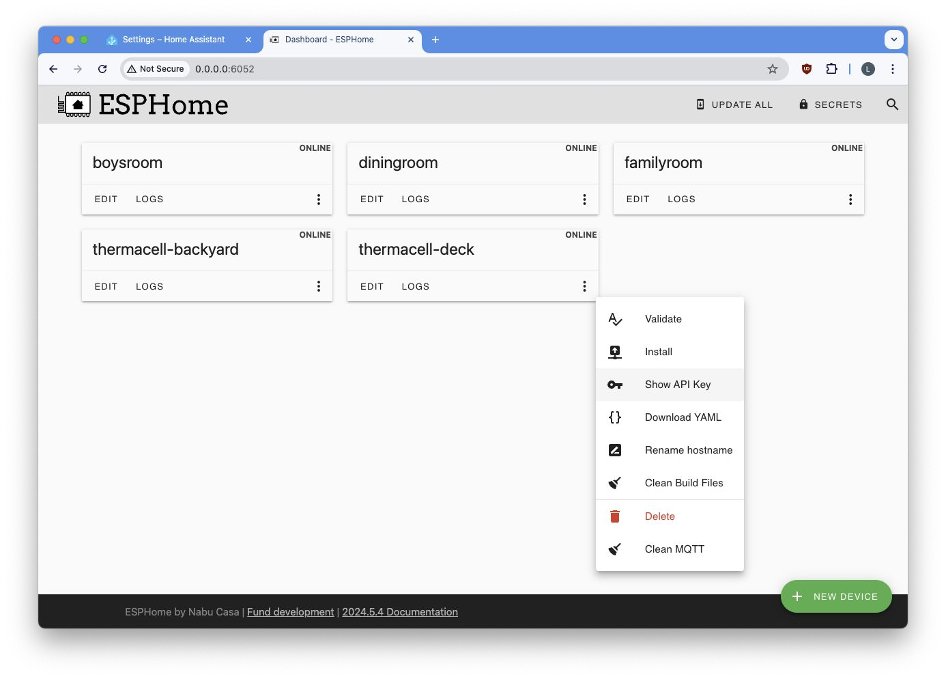Click the key icon for Show API Key
This screenshot has height=679, width=946.
(x=615, y=385)
